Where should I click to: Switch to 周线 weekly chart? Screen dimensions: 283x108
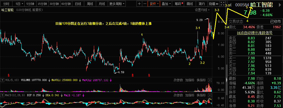[x=90, y=4]
